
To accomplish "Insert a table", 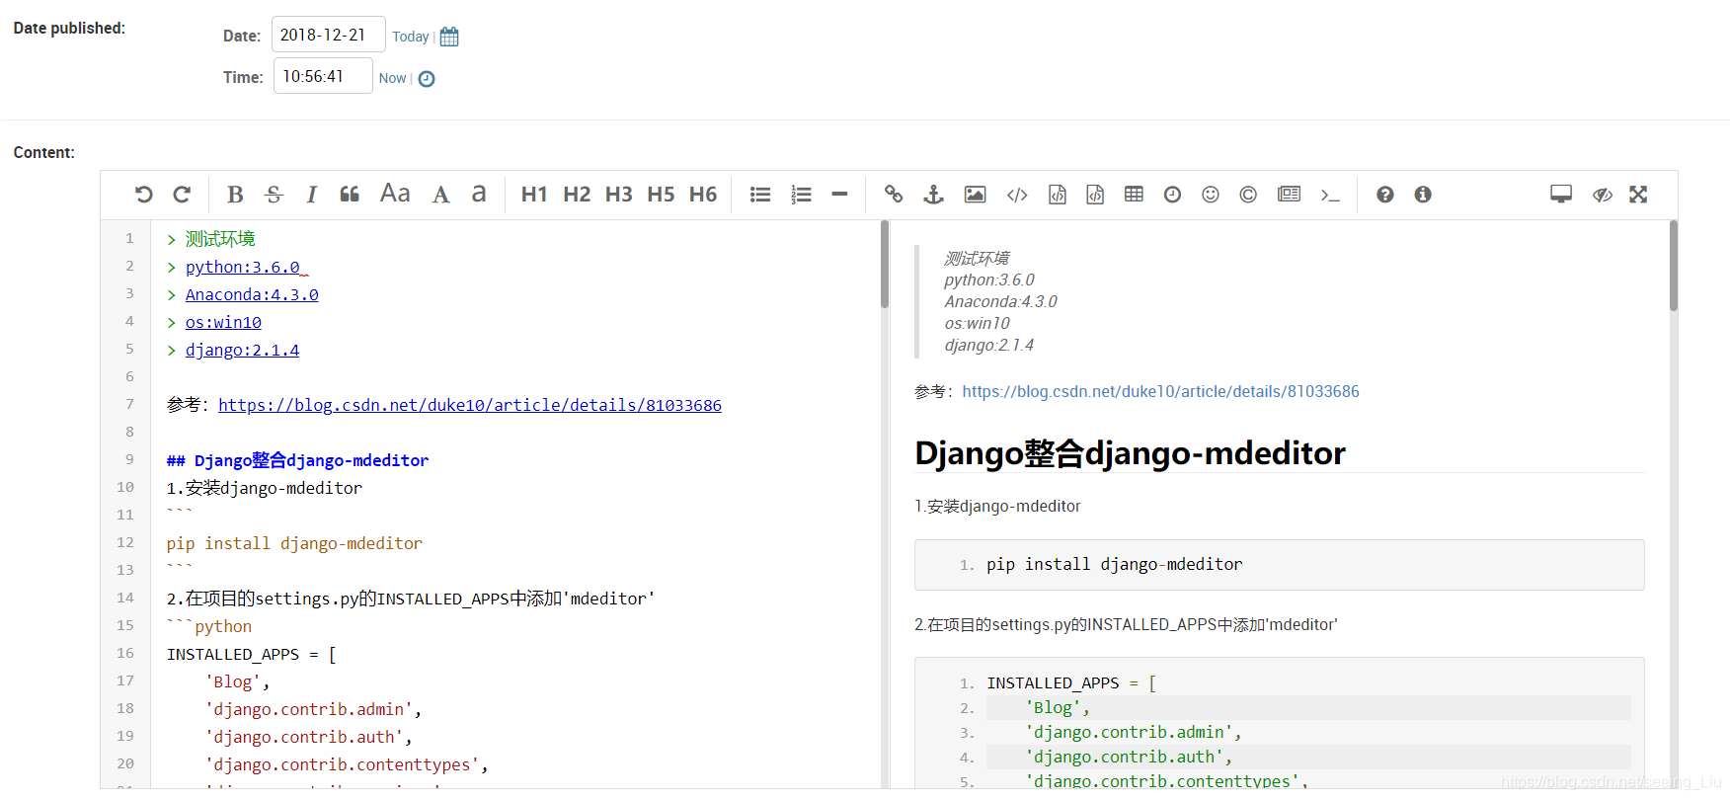I will [1134, 195].
